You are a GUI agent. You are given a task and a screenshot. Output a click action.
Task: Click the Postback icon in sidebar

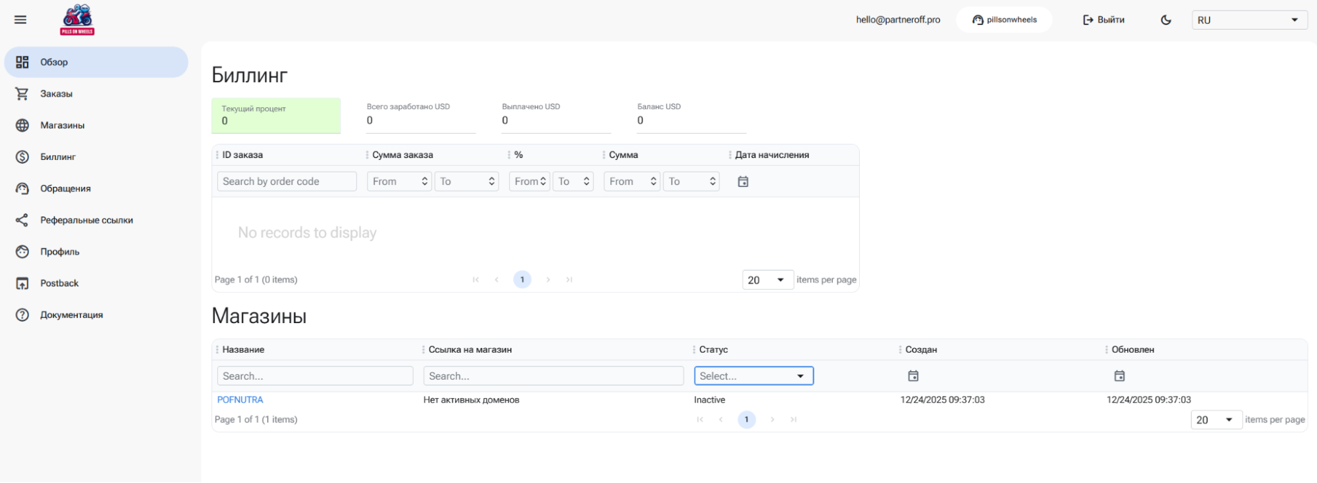point(22,283)
